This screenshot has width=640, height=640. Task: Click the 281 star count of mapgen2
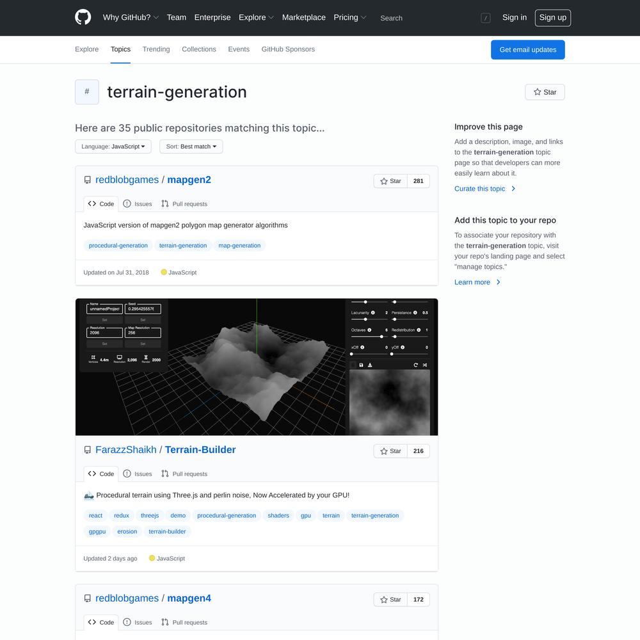419,181
